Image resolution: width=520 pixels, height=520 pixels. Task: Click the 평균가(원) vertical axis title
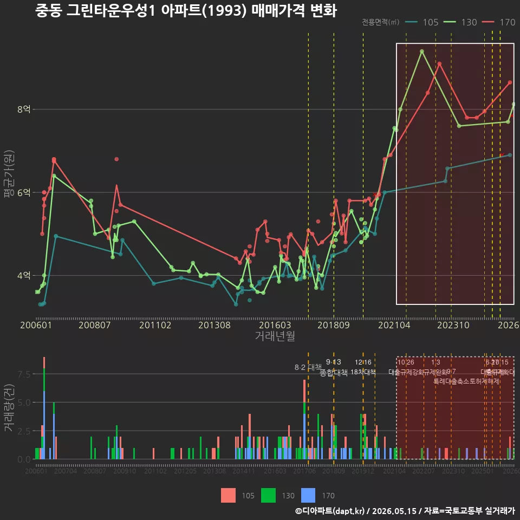tap(9, 174)
